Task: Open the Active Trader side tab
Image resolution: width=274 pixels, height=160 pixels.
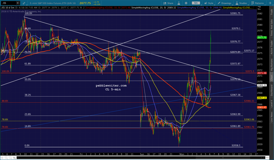Action: 272,47
